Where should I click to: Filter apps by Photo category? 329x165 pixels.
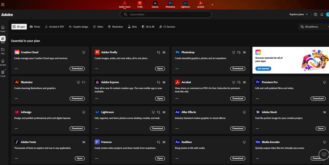35,27
